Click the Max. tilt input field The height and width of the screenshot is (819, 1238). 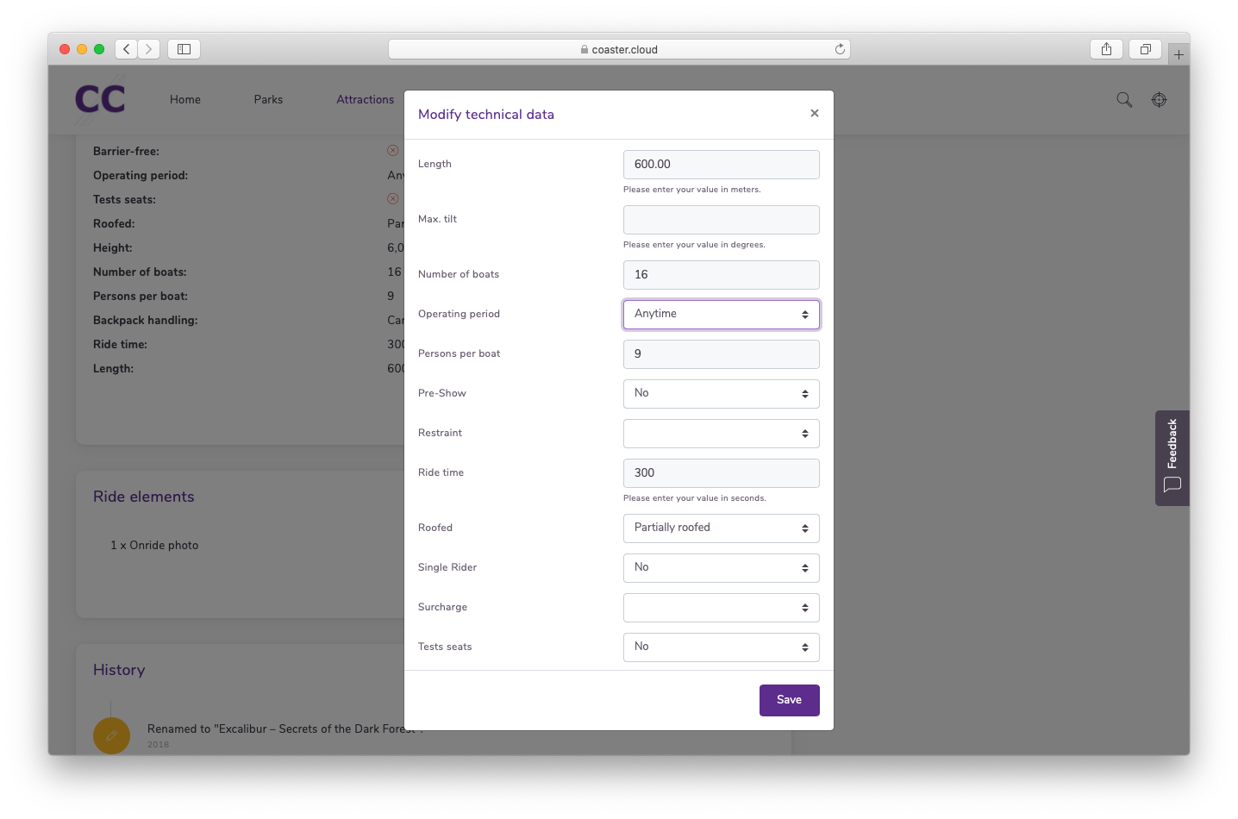(721, 220)
